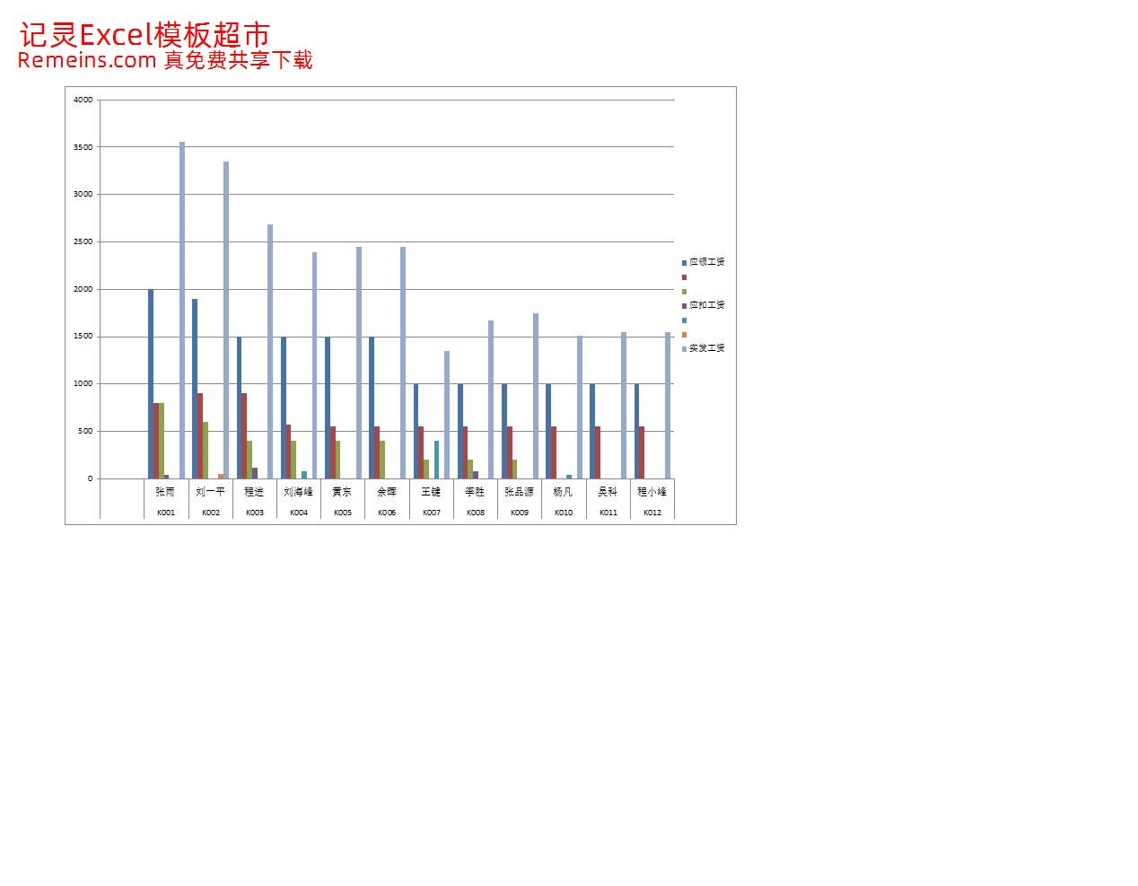Click the 2500 value axis label
Image resolution: width=1138 pixels, height=886 pixels.
[x=83, y=242]
